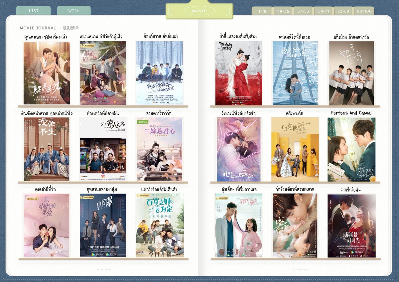Go to page tab 54-71
The width and height of the screenshot is (399, 282).
[324, 11]
